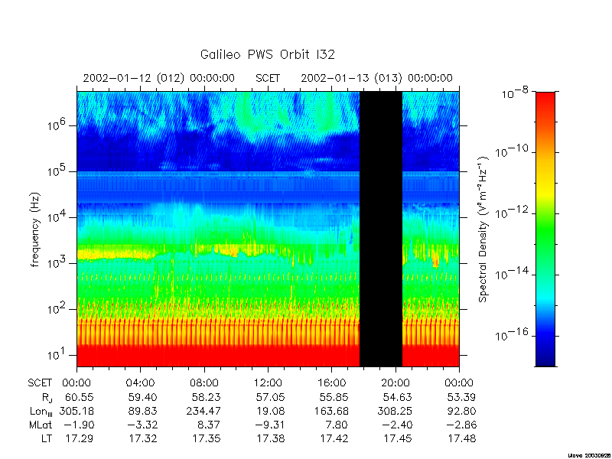The width and height of the screenshot is (612, 459).
Task: Click the vertical spectral density color bar
Action: (x=545, y=229)
